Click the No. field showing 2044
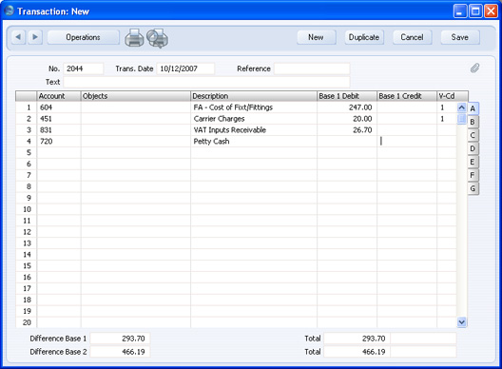The image size is (502, 369). [x=84, y=68]
